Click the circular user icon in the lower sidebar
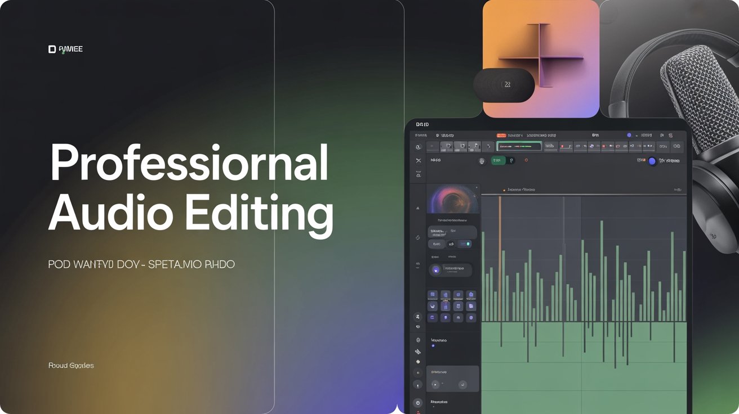Viewport: 739px width, 414px height. pos(417,402)
